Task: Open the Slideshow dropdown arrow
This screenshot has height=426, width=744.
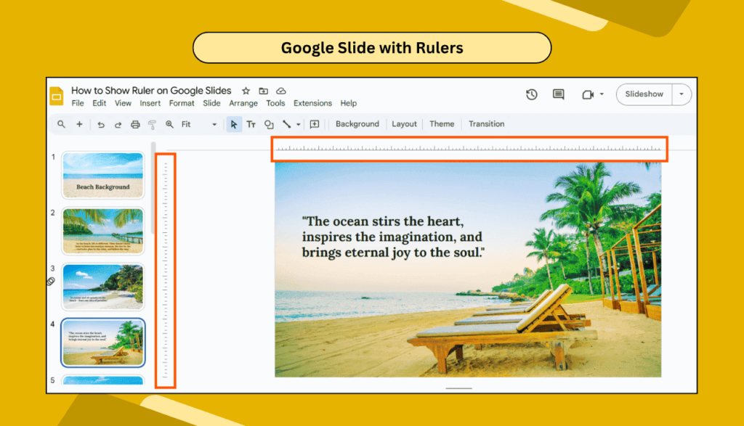Action: pos(682,94)
